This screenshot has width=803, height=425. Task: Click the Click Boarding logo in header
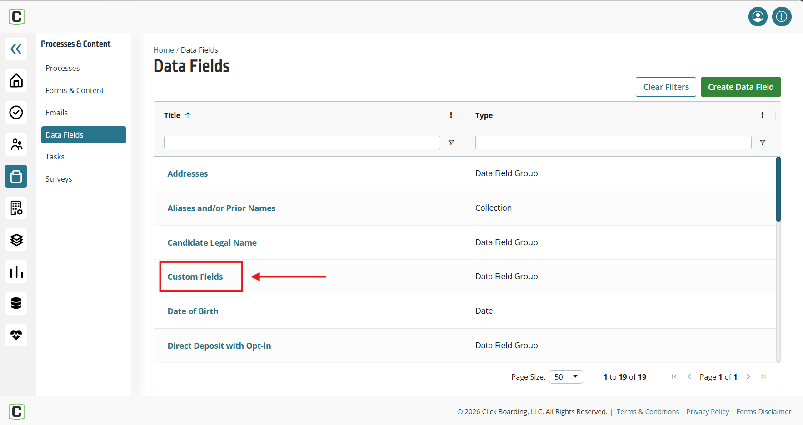(x=16, y=17)
